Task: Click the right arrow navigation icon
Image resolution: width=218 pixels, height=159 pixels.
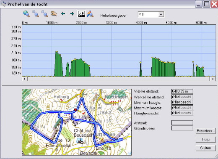Action: [72, 14]
